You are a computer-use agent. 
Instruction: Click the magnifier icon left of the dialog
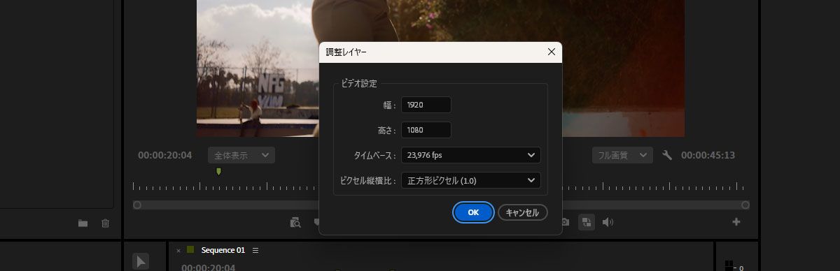coord(296,222)
